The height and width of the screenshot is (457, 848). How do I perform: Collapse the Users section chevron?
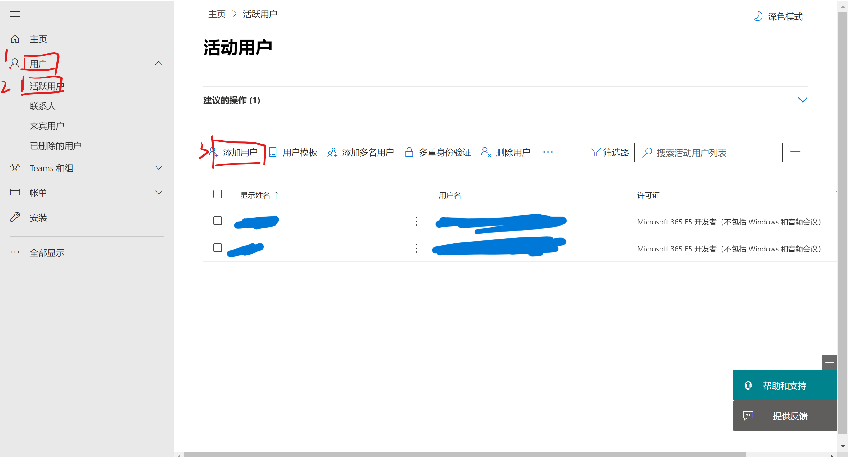(159, 63)
